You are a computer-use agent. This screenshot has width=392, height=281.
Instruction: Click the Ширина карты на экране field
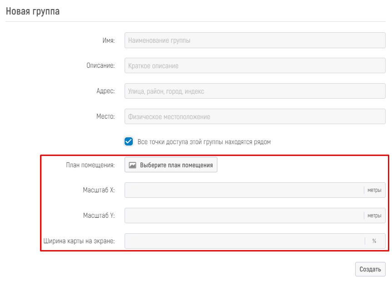pos(245,241)
